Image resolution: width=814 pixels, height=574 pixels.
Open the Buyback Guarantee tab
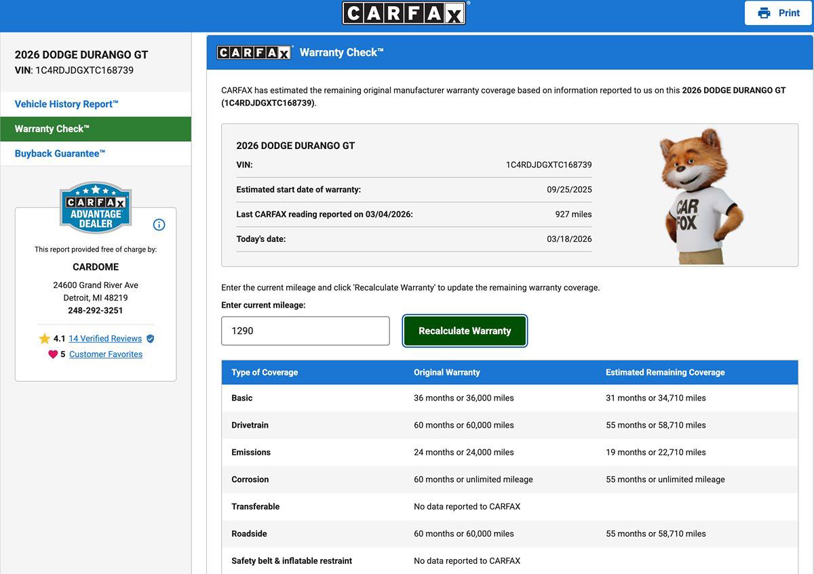pyautogui.click(x=60, y=154)
